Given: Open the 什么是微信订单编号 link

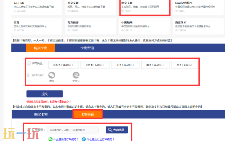Looking at the screenshot, I should point(66,139).
